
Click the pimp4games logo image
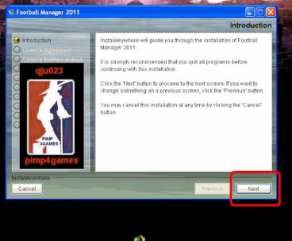pyautogui.click(x=52, y=116)
